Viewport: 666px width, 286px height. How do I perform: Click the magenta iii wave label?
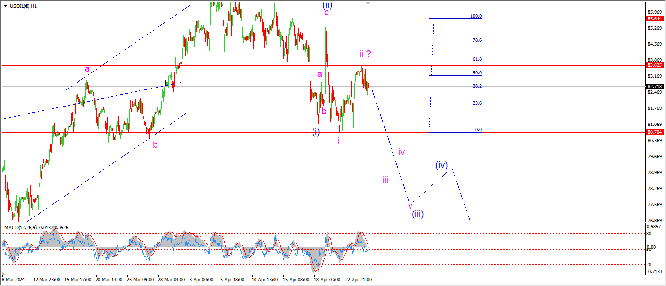385,180
